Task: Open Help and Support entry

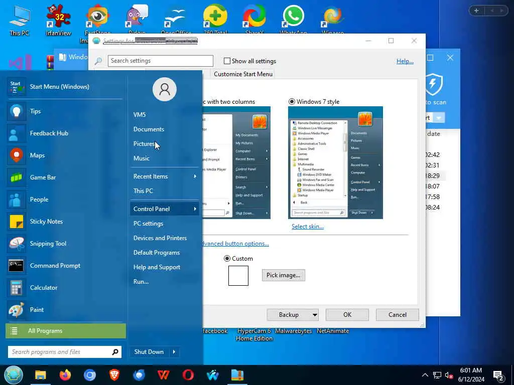Action: 164,267
